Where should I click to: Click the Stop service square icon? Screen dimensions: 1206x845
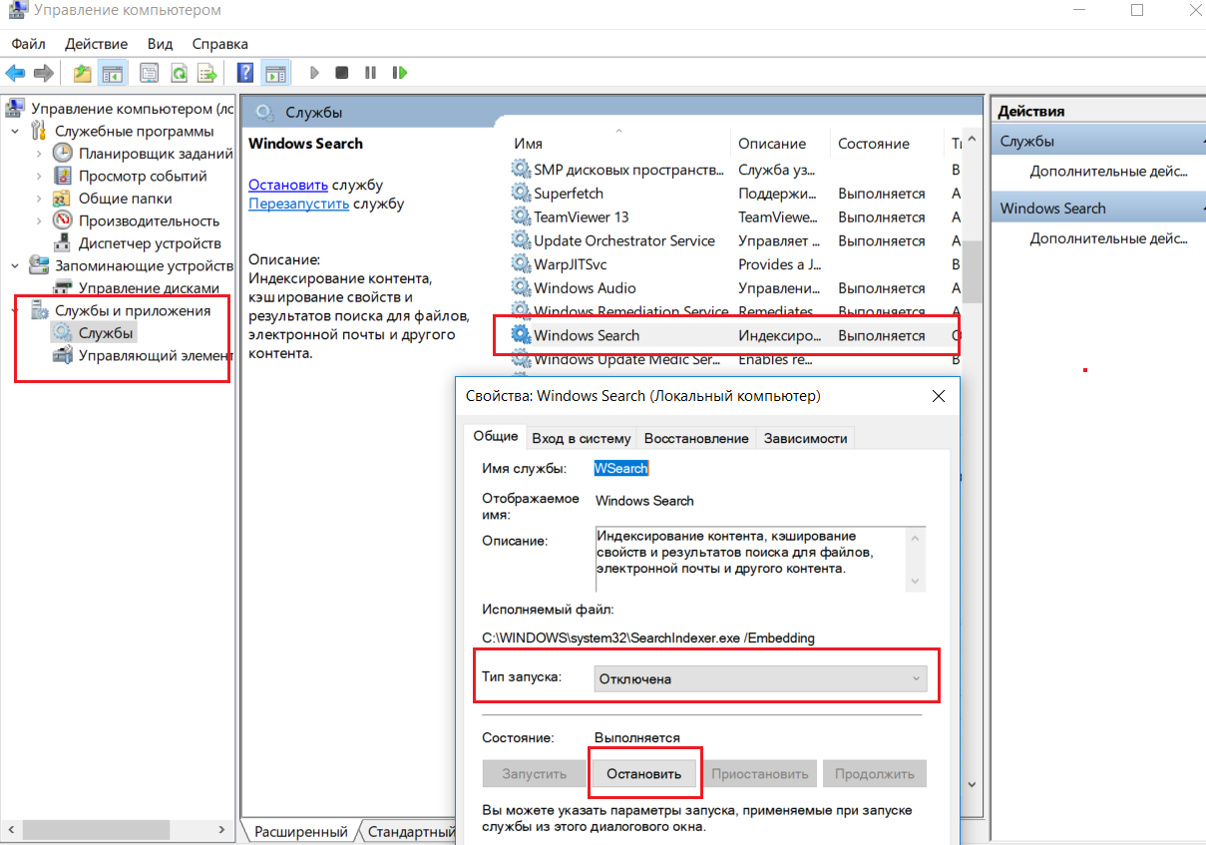(342, 73)
